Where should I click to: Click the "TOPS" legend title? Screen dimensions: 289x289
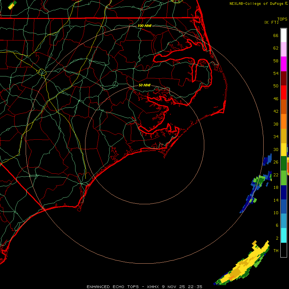point(282,19)
